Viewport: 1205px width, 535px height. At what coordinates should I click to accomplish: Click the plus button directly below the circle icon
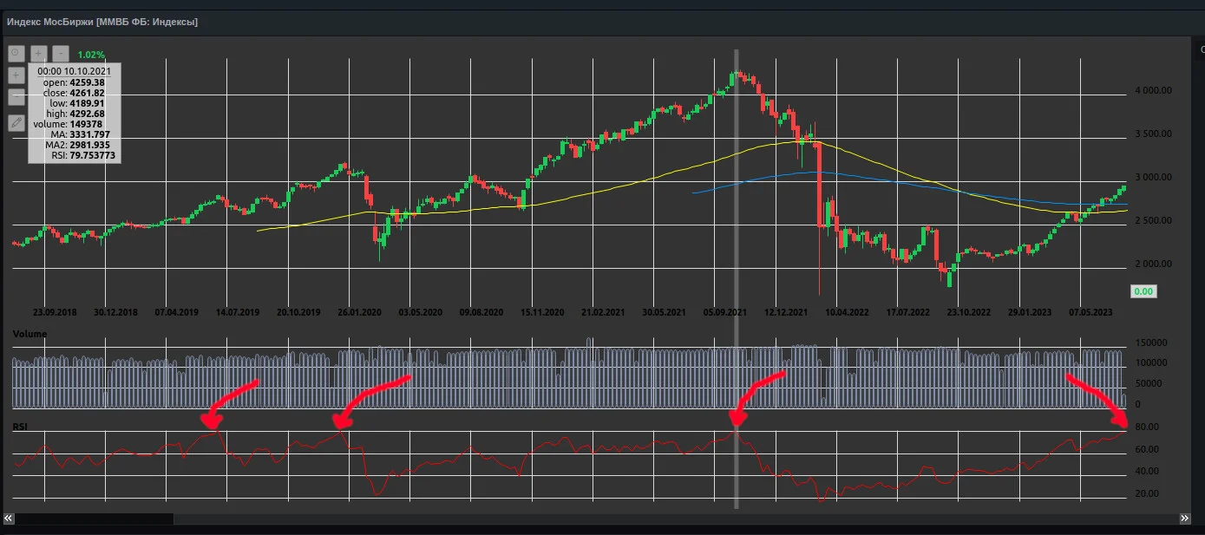(x=16, y=75)
